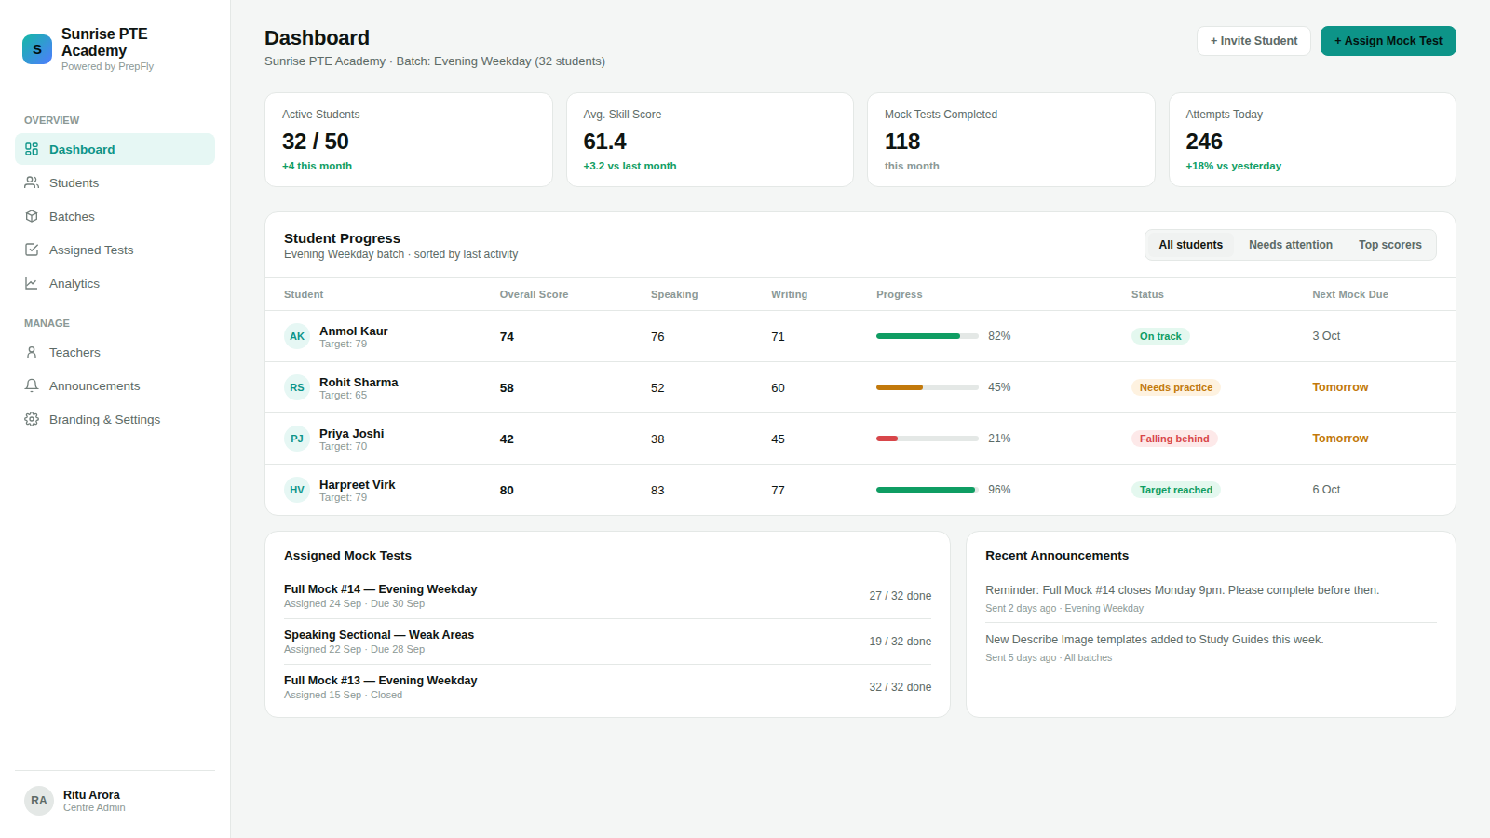Click Priya Joshi's PJ avatar
1490x838 pixels.
click(297, 439)
